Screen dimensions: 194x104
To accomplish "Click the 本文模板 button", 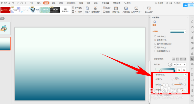I will tap(77, 12).
